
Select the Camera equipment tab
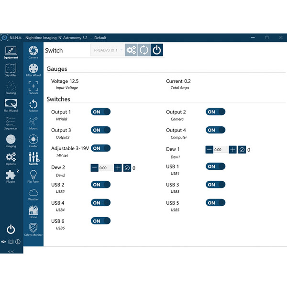[x=33, y=53]
